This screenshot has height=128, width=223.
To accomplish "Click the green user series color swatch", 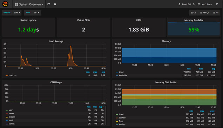I will click(7, 110).
